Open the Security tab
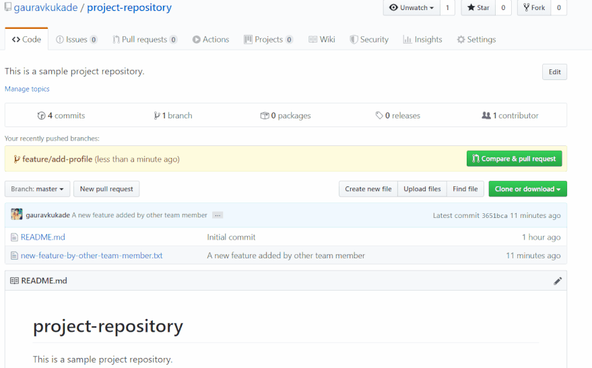The width and height of the screenshot is (592, 368). point(369,39)
